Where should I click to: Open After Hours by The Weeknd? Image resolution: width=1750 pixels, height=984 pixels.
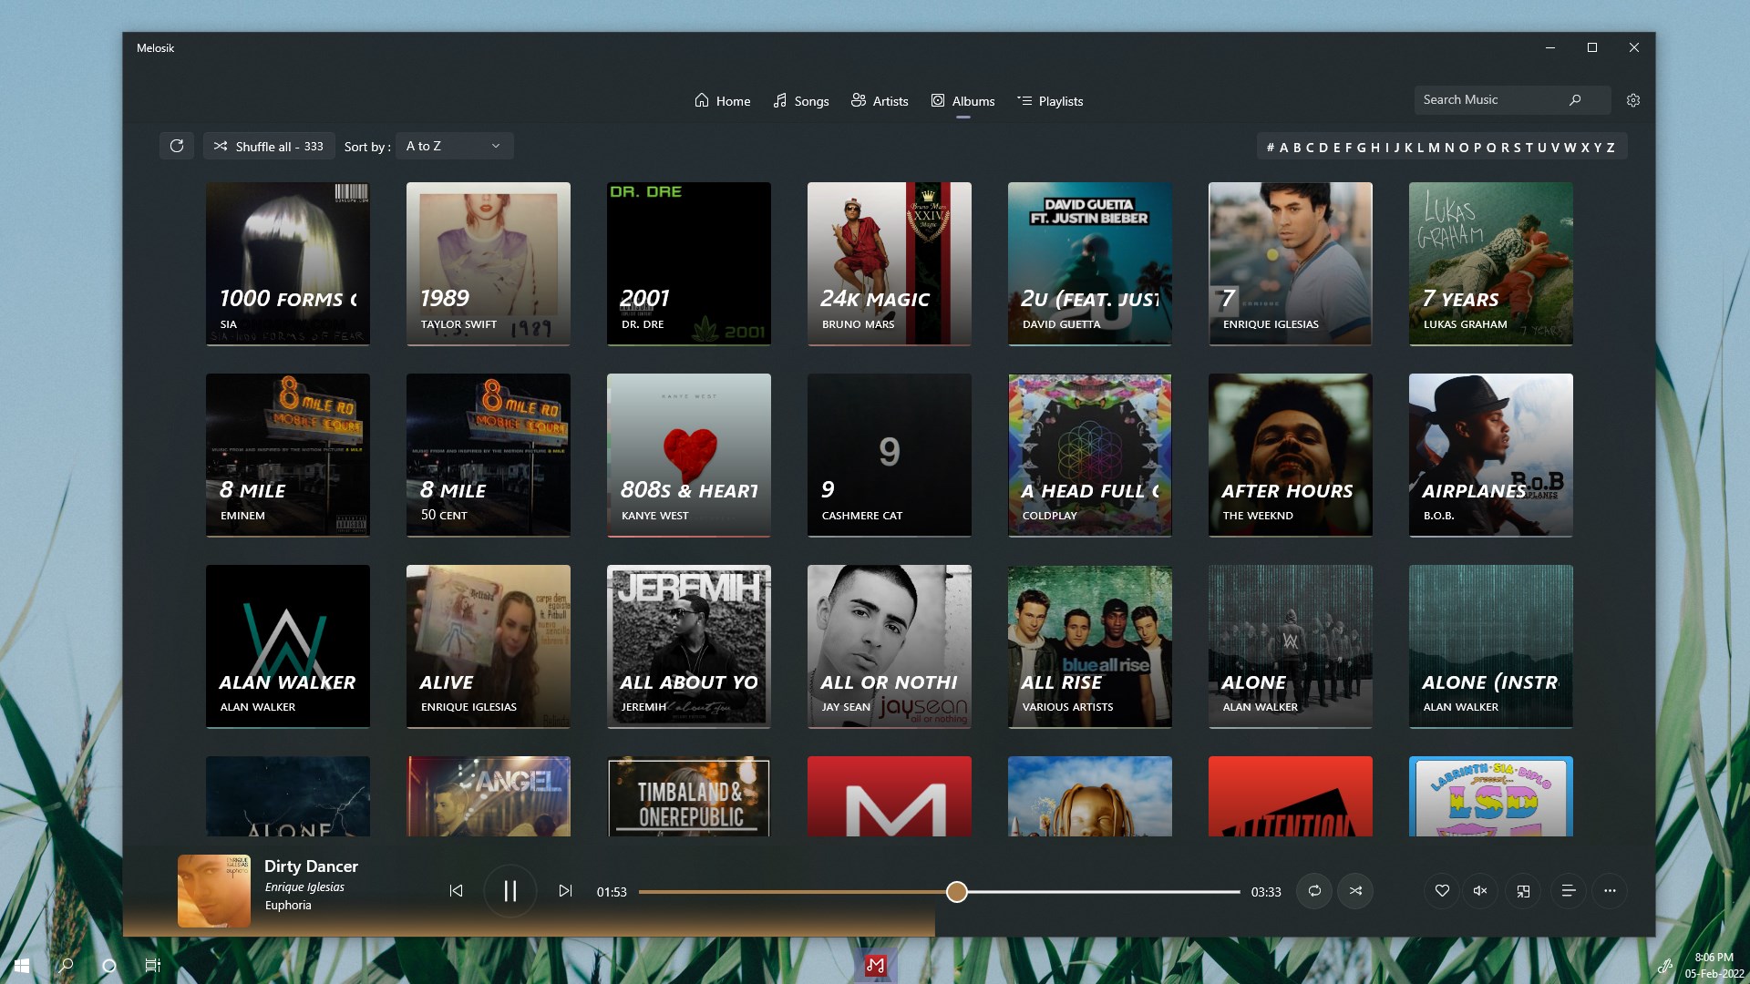1291,455
